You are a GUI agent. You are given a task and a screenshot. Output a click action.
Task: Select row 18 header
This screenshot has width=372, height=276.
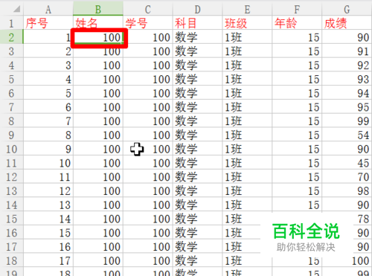pyautogui.click(x=11, y=260)
